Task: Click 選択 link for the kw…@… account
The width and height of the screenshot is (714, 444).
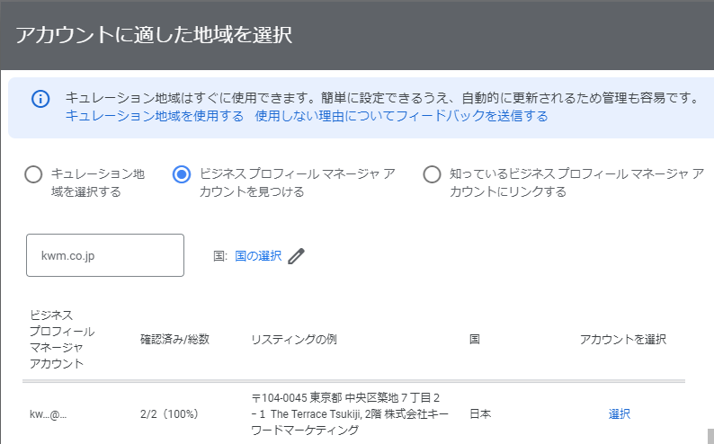Action: click(620, 414)
